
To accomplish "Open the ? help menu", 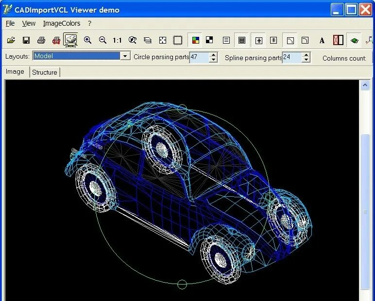I will 89,23.
